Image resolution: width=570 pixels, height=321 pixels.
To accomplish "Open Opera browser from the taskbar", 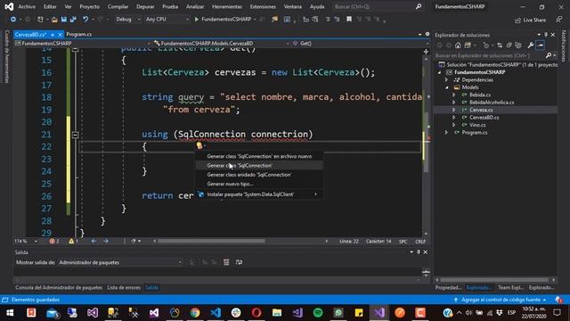I will coord(256,313).
